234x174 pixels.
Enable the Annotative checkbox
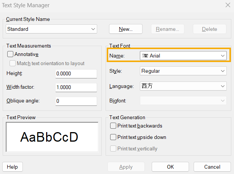tap(10, 54)
